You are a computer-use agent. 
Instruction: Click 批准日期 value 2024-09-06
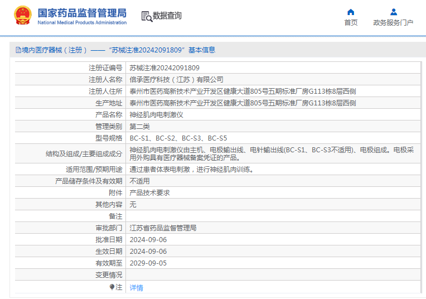point(148,240)
